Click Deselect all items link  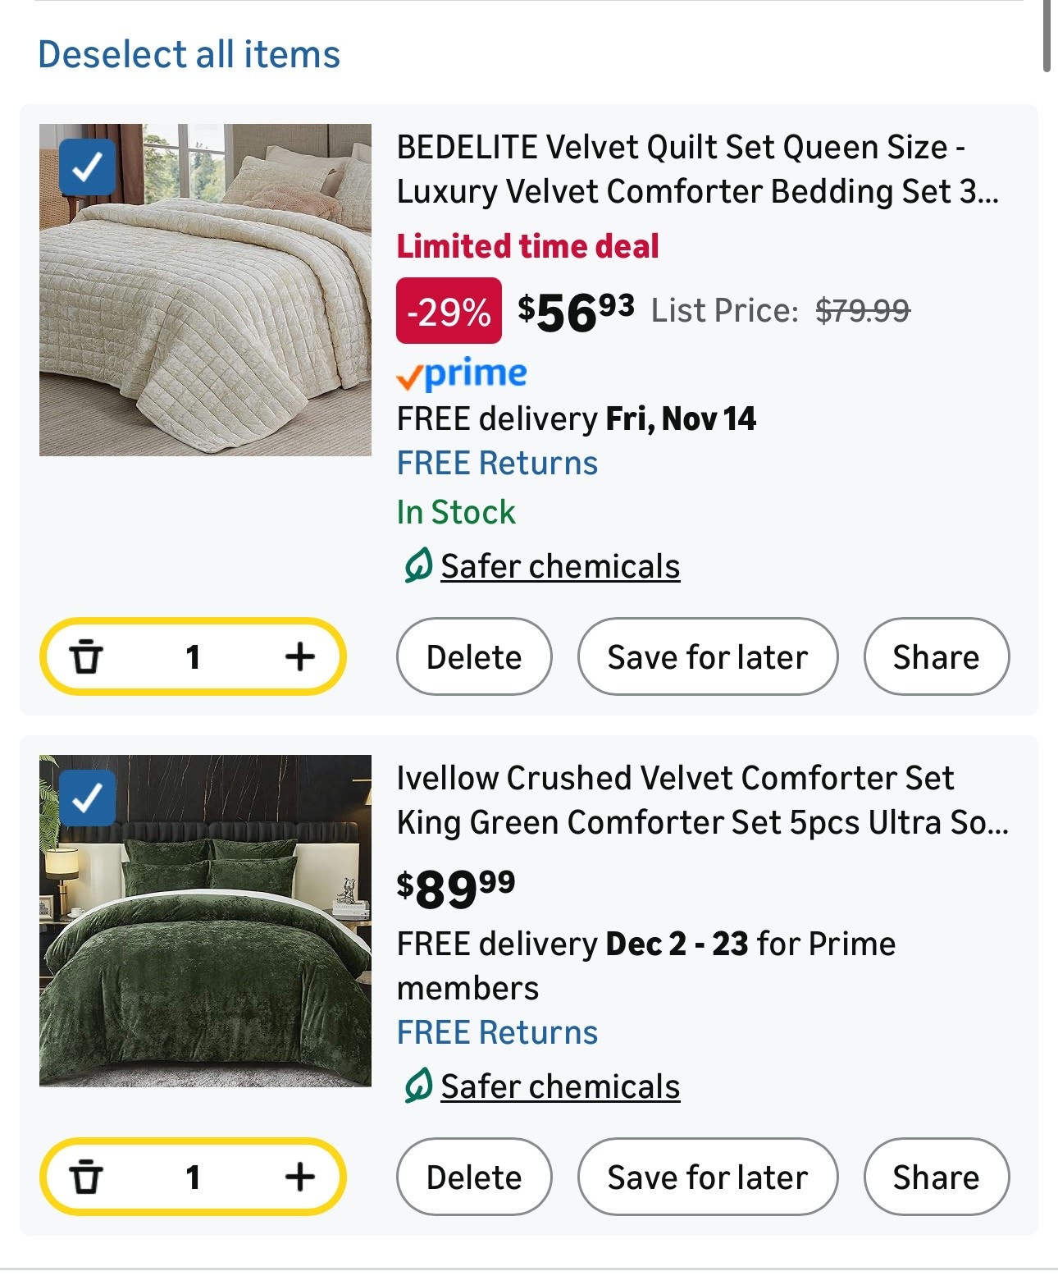pos(189,55)
